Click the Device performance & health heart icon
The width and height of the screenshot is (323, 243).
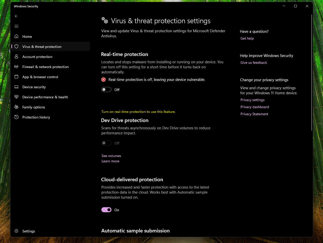click(x=16, y=97)
